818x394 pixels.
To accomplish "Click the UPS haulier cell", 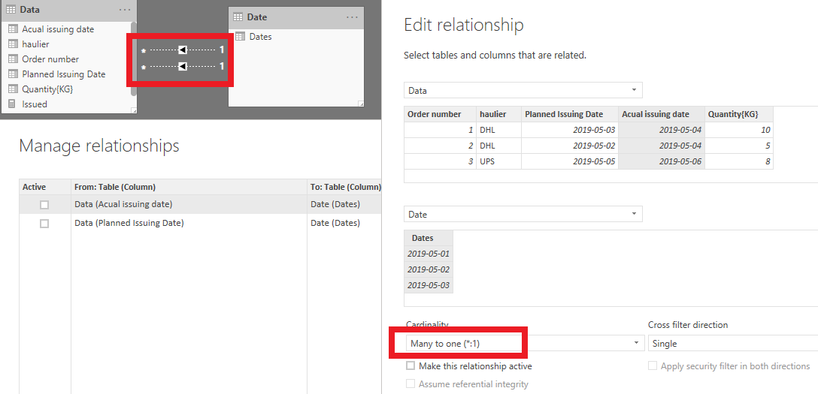I will point(498,161).
